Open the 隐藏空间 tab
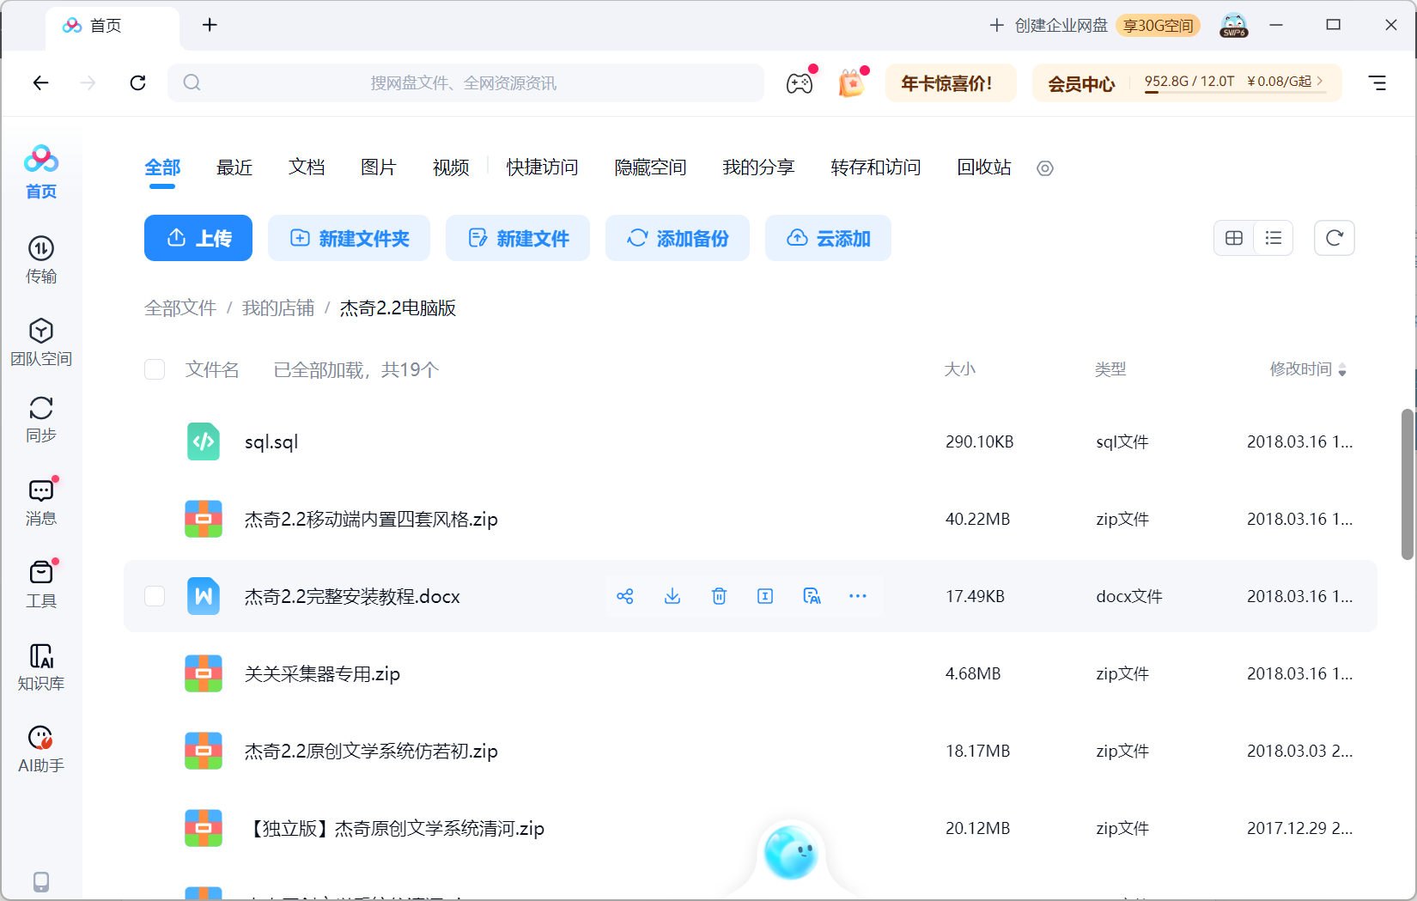 pos(650,167)
